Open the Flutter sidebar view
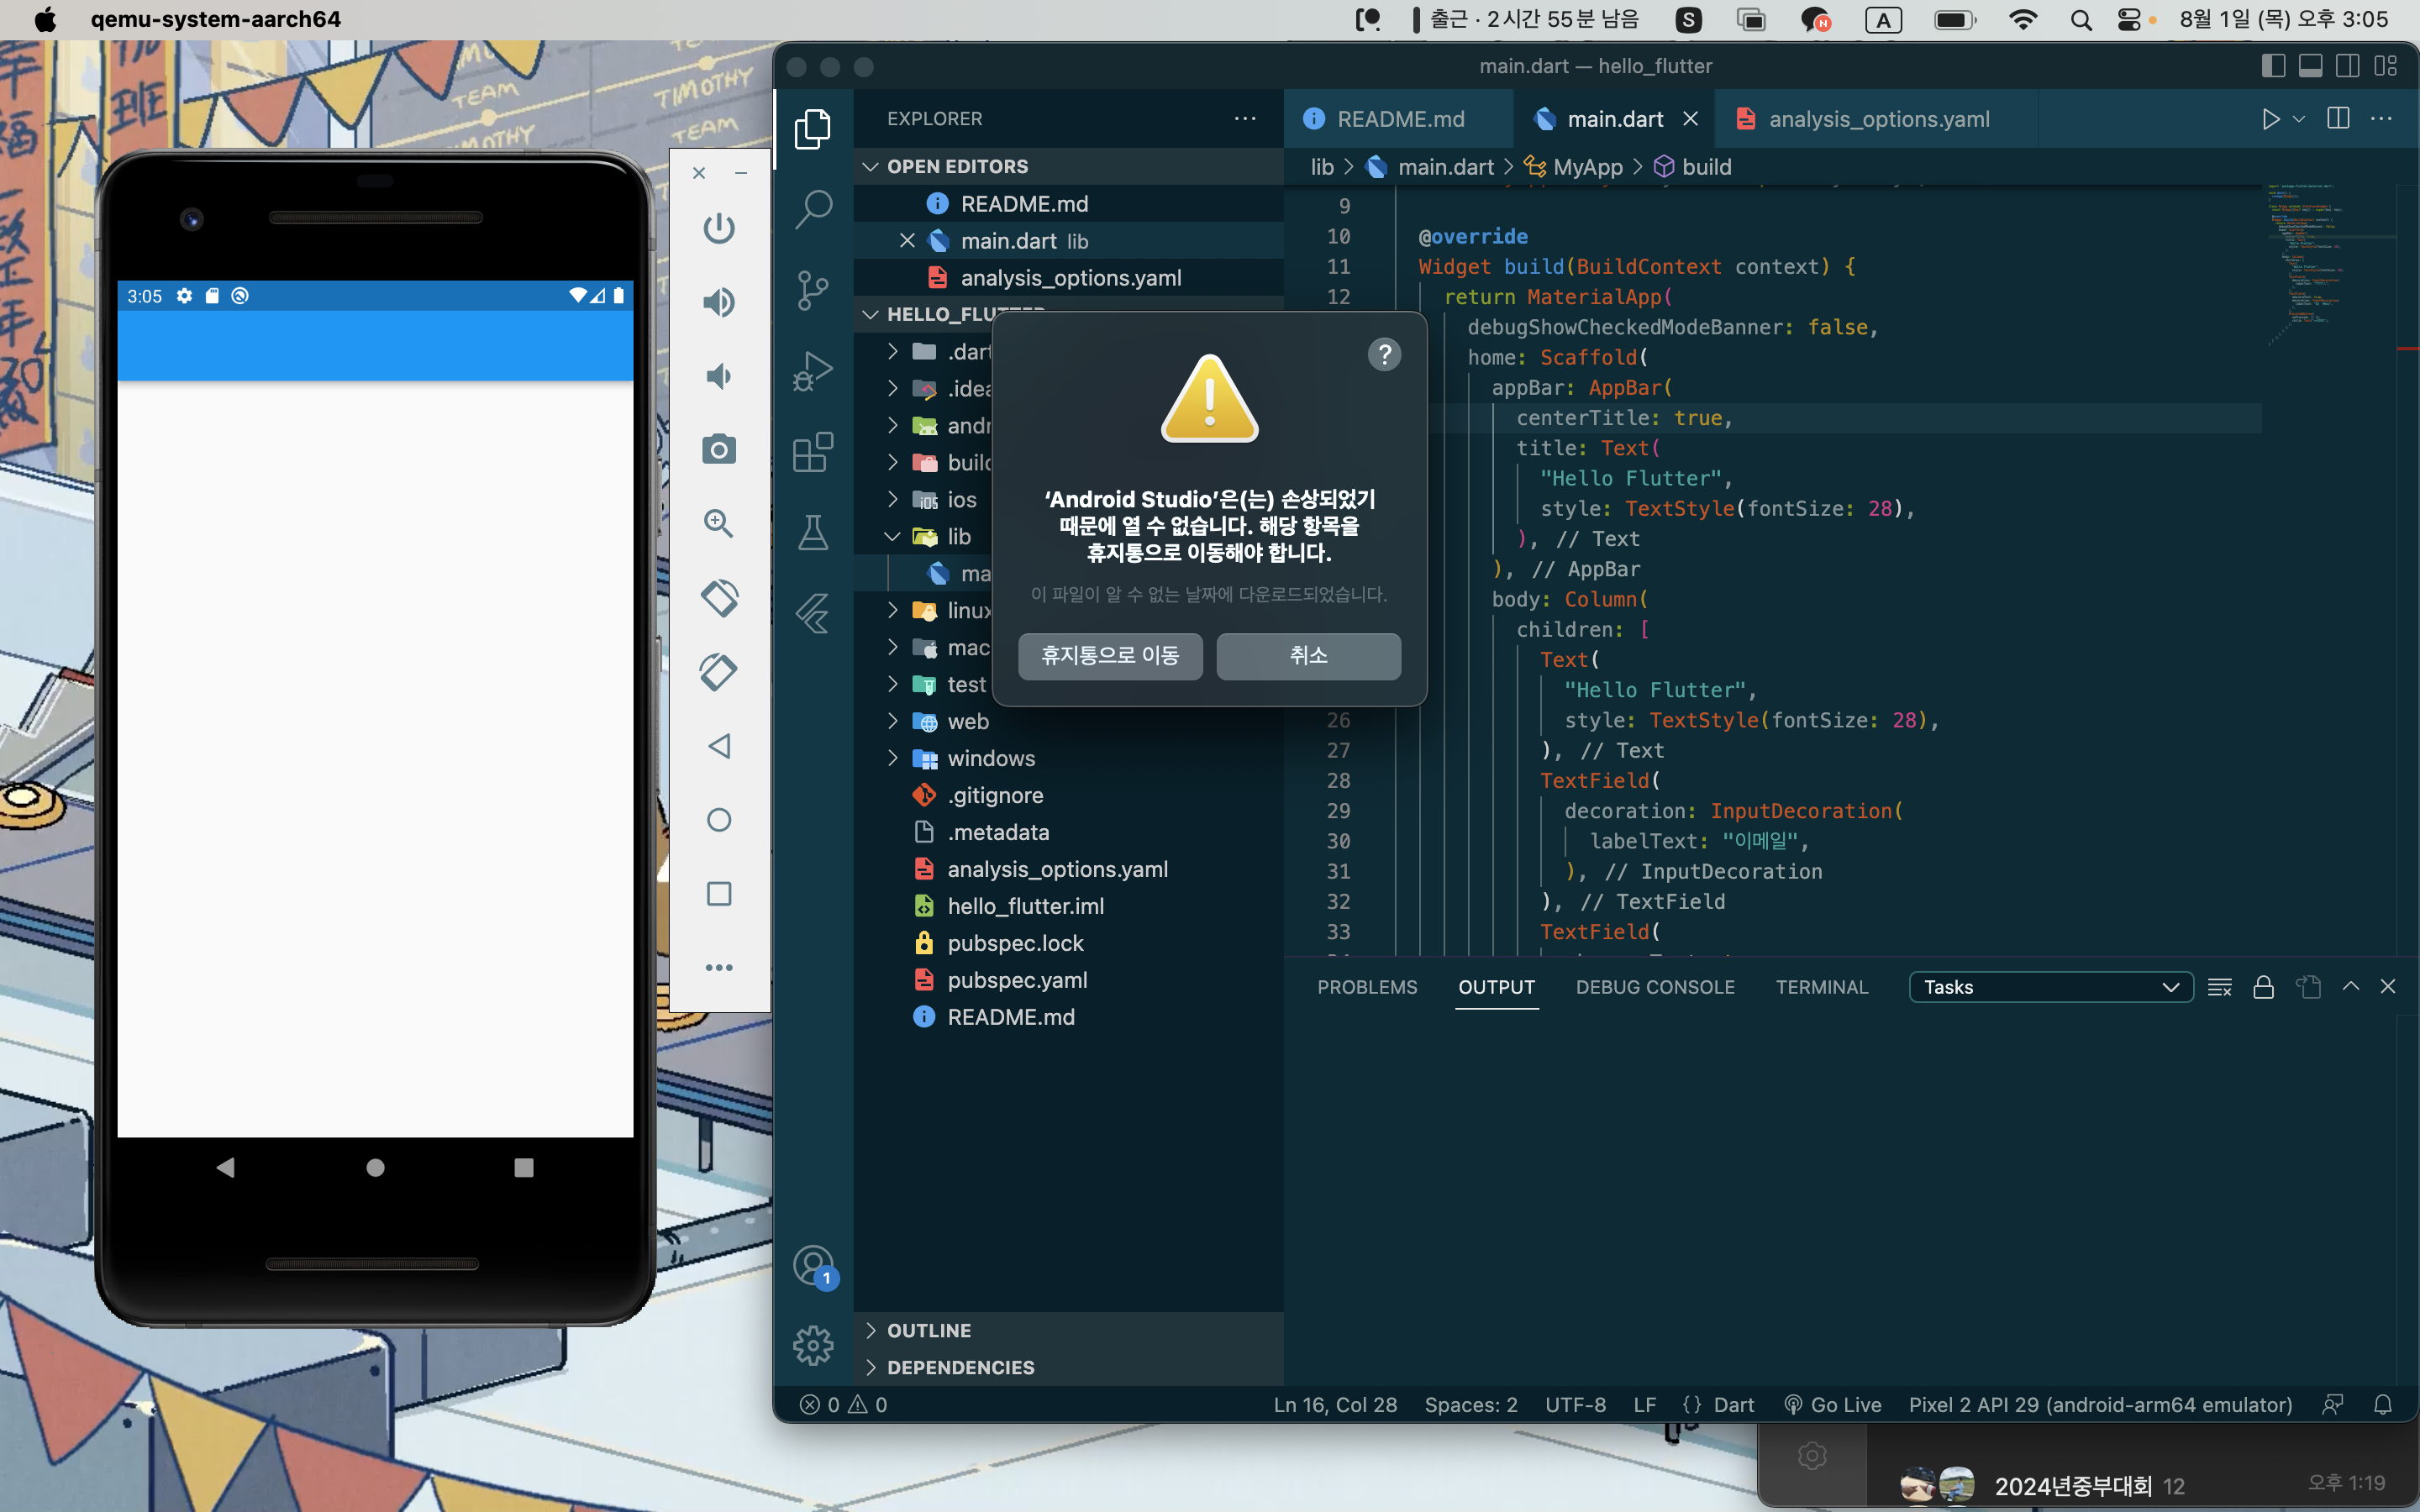This screenshot has width=2420, height=1512. (813, 613)
